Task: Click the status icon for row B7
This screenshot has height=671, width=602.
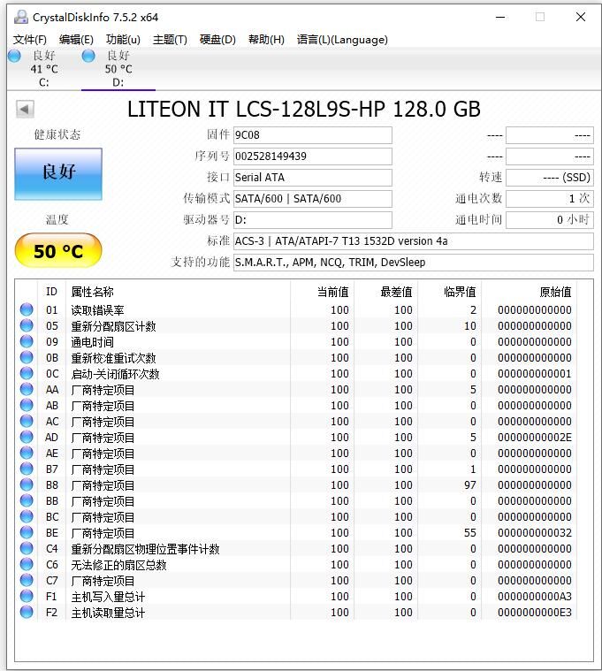Action: [27, 469]
